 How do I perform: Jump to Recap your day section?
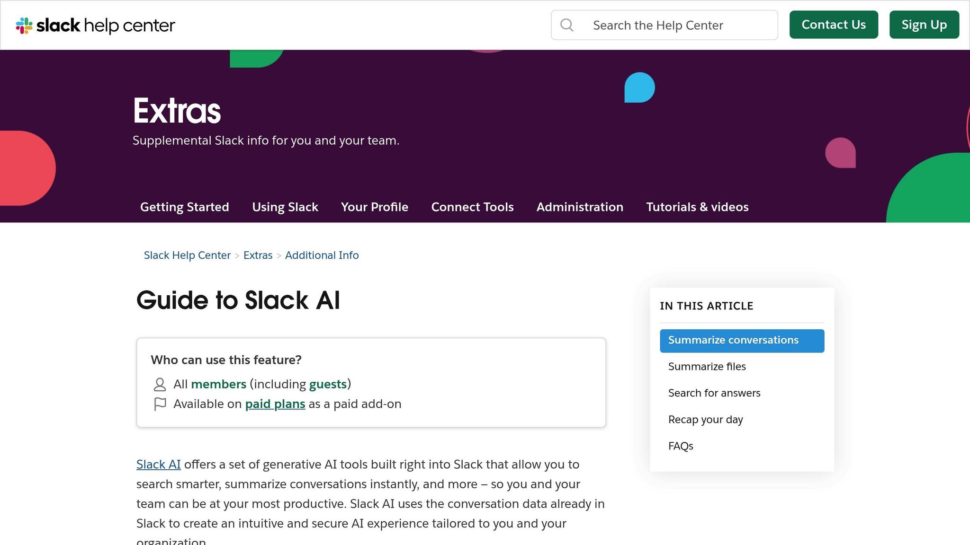click(705, 420)
